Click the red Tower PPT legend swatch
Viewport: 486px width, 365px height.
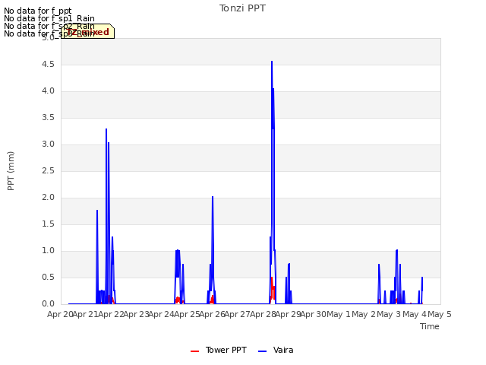tap(194, 351)
